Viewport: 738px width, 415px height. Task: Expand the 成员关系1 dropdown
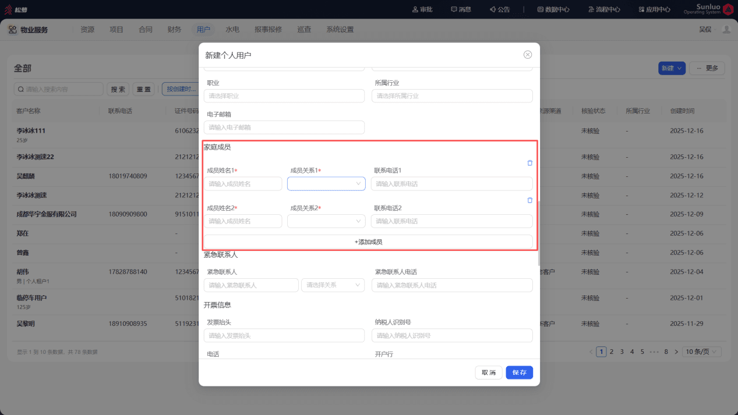click(326, 184)
